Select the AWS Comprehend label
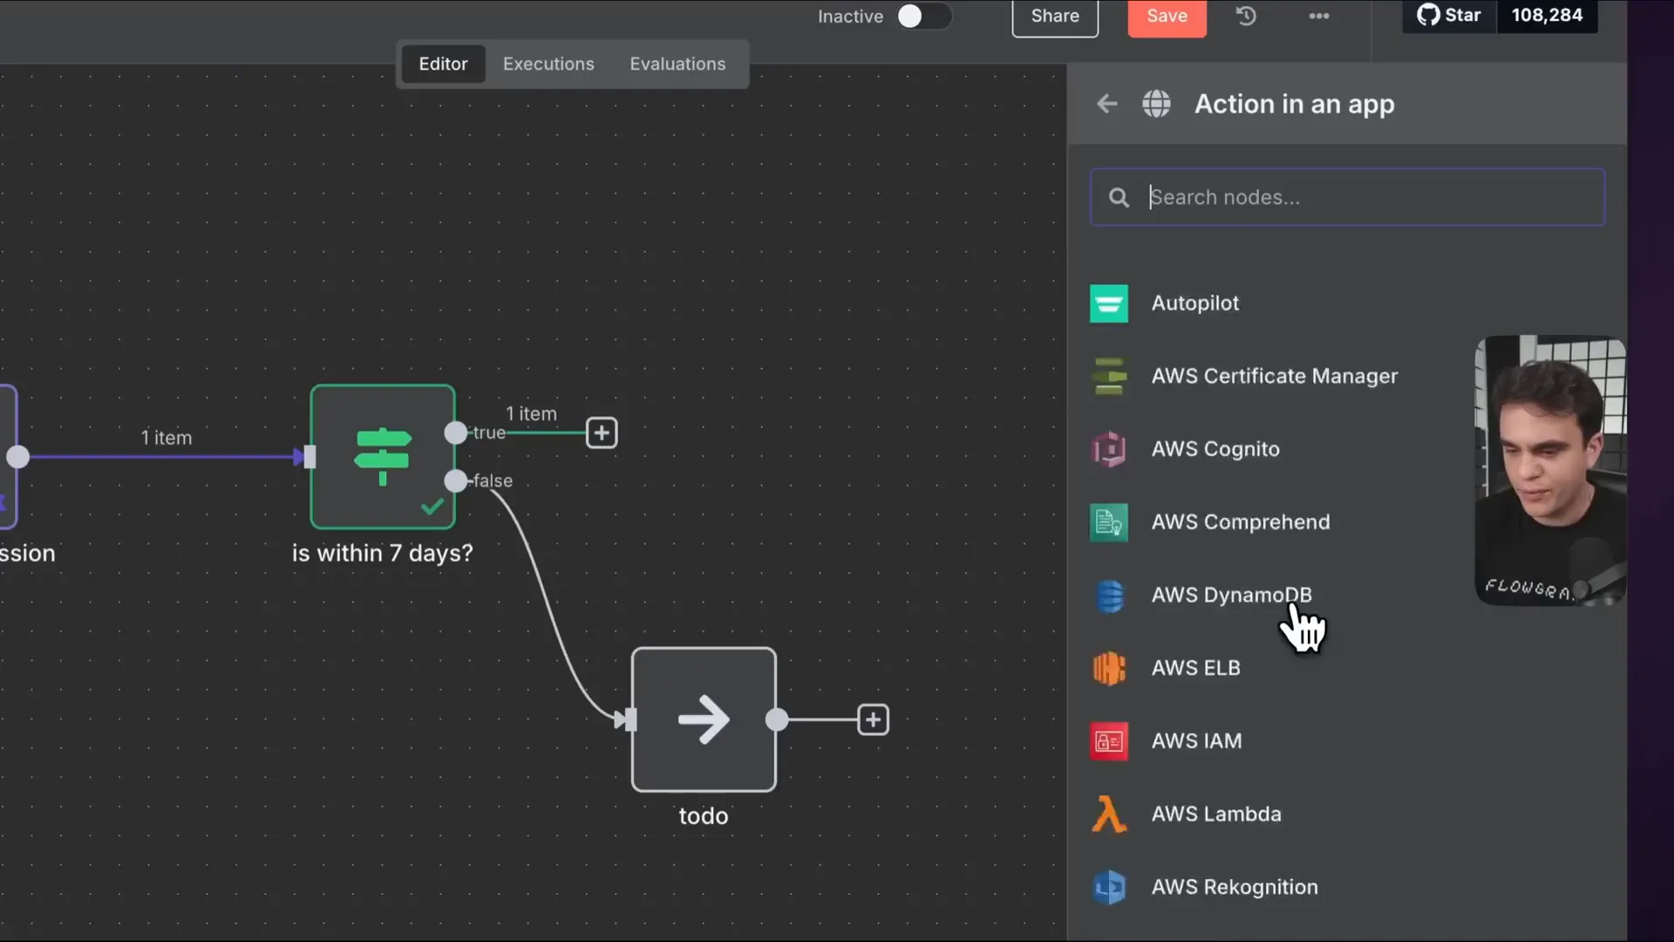The width and height of the screenshot is (1674, 942). [x=1241, y=522]
